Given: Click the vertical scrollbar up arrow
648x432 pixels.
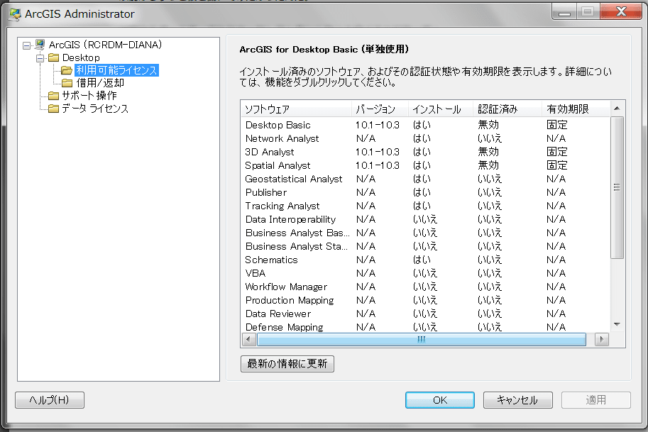Looking at the screenshot, I should (x=617, y=109).
